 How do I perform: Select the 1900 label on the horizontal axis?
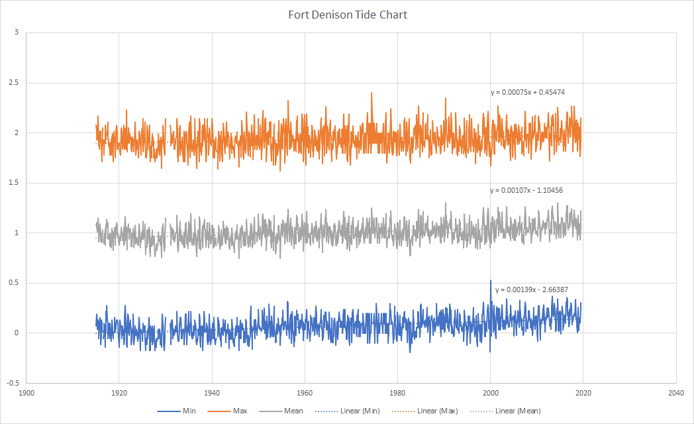click(26, 392)
